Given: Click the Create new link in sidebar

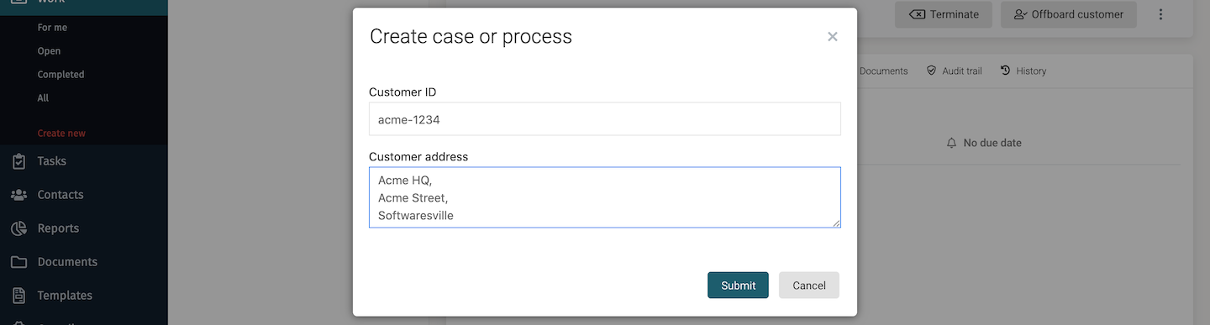Looking at the screenshot, I should [61, 134].
